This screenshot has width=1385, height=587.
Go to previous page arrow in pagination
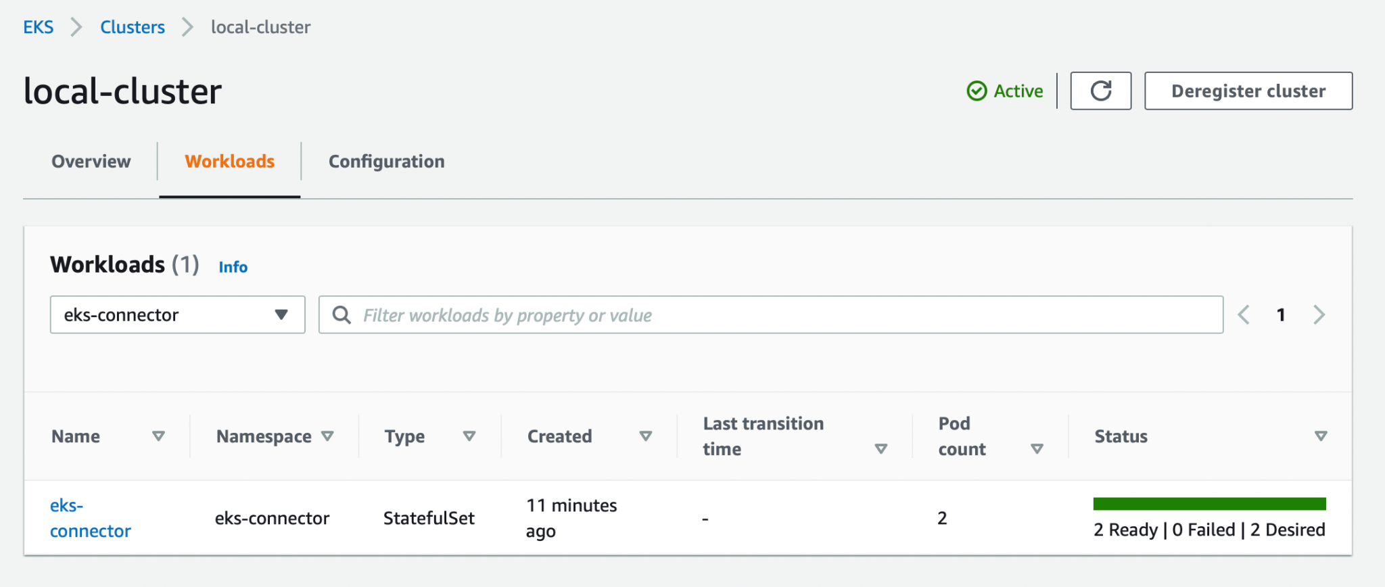tap(1243, 314)
